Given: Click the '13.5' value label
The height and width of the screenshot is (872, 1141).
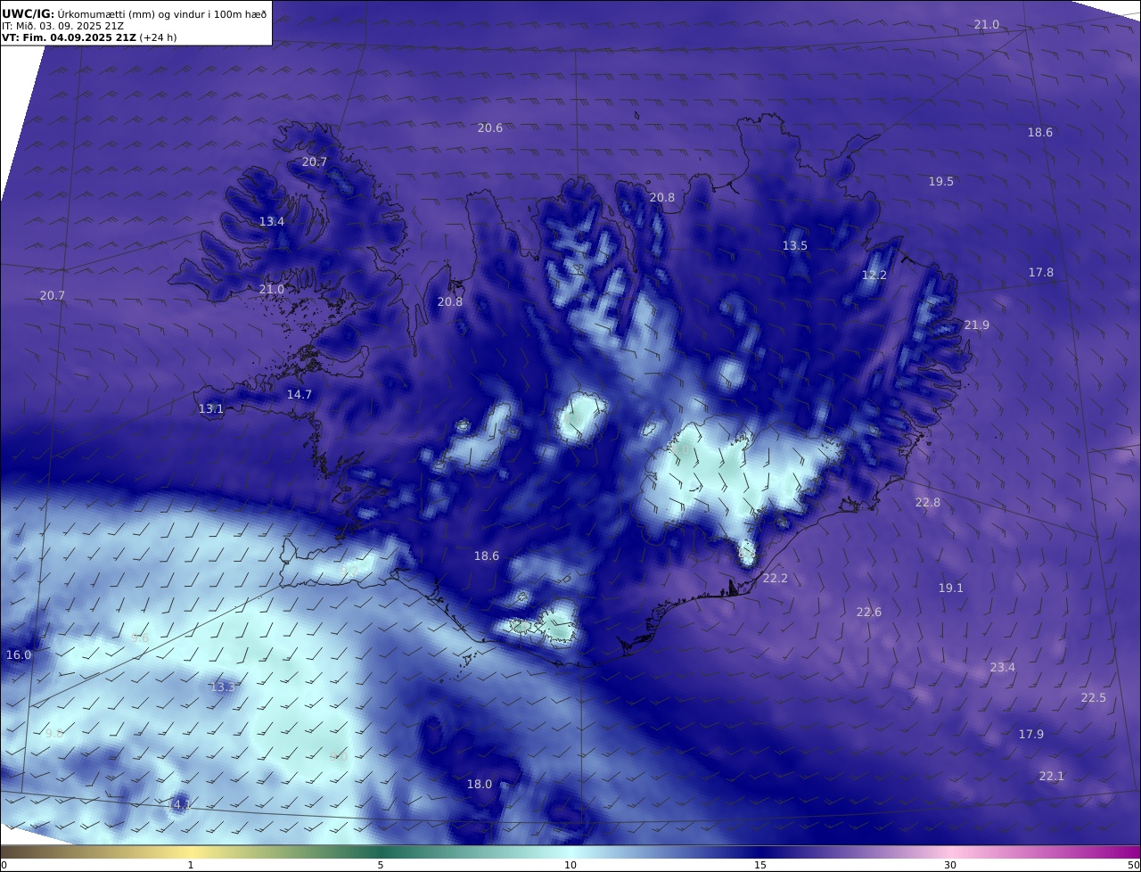Looking at the screenshot, I should pos(795,246).
